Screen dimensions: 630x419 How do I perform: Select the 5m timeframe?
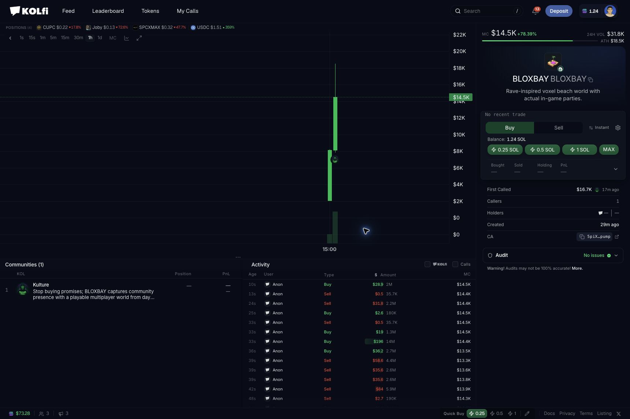pos(53,38)
